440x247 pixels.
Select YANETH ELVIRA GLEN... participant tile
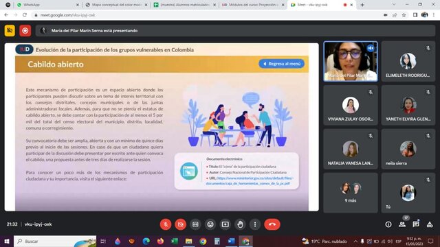408,105
